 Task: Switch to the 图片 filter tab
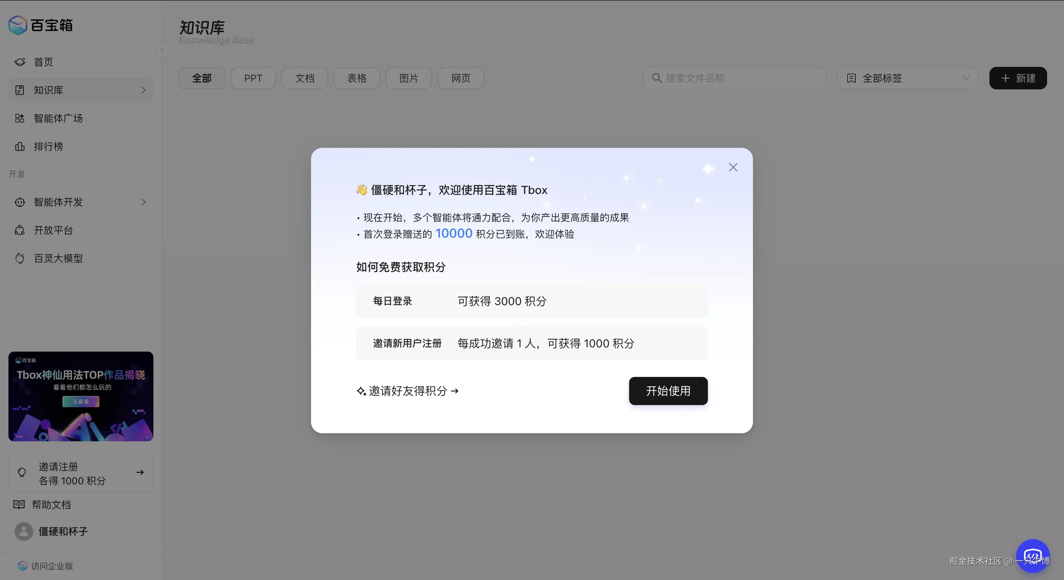(x=408, y=78)
